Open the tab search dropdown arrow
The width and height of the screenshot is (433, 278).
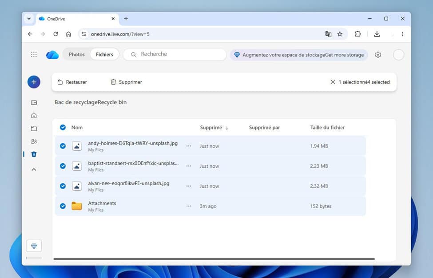point(29,19)
